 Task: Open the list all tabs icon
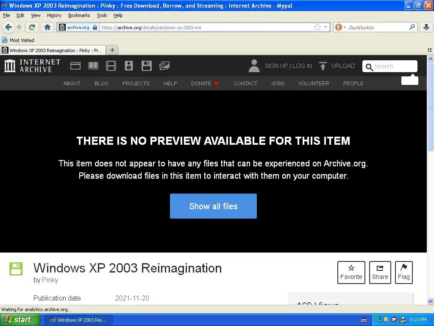430,50
